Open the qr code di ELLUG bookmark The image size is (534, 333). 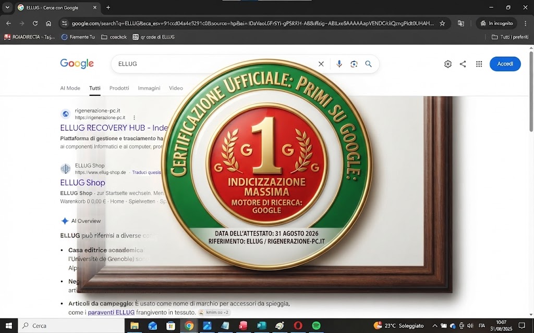[154, 37]
